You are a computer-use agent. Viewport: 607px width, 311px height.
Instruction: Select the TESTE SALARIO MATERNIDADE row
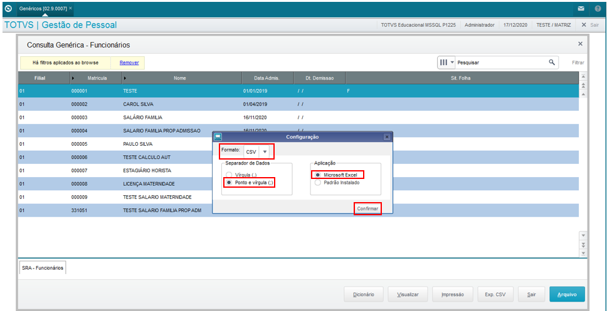pyautogui.click(x=298, y=197)
